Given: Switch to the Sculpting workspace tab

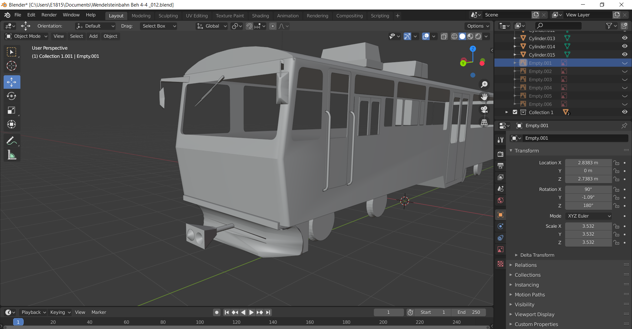Looking at the screenshot, I should tap(168, 16).
